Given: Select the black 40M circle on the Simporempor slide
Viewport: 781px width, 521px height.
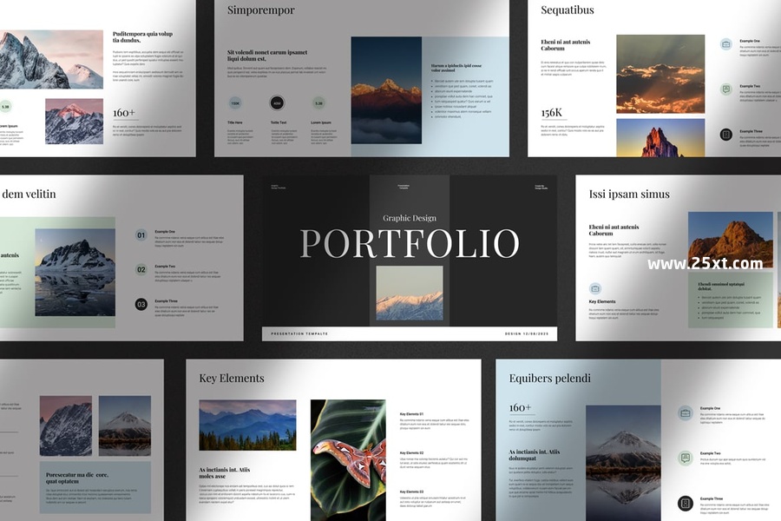Looking at the screenshot, I should pos(277,103).
